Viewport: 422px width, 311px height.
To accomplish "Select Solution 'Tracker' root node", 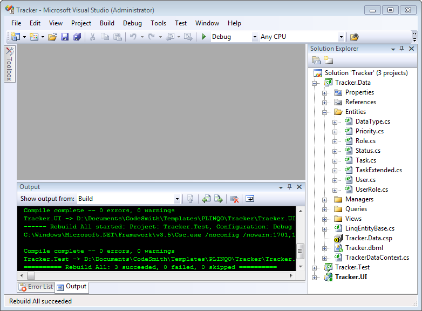I will point(366,73).
